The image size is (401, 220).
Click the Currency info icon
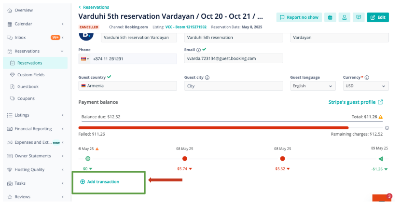tap(367, 78)
